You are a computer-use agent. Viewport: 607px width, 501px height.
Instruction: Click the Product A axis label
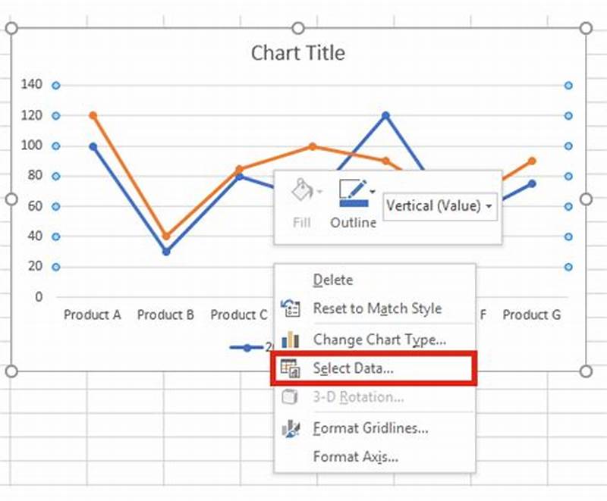pyautogui.click(x=93, y=315)
